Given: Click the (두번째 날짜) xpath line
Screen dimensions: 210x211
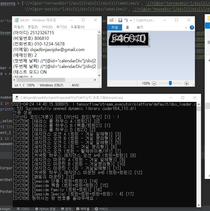Looking at the screenshot, I should (55, 67).
